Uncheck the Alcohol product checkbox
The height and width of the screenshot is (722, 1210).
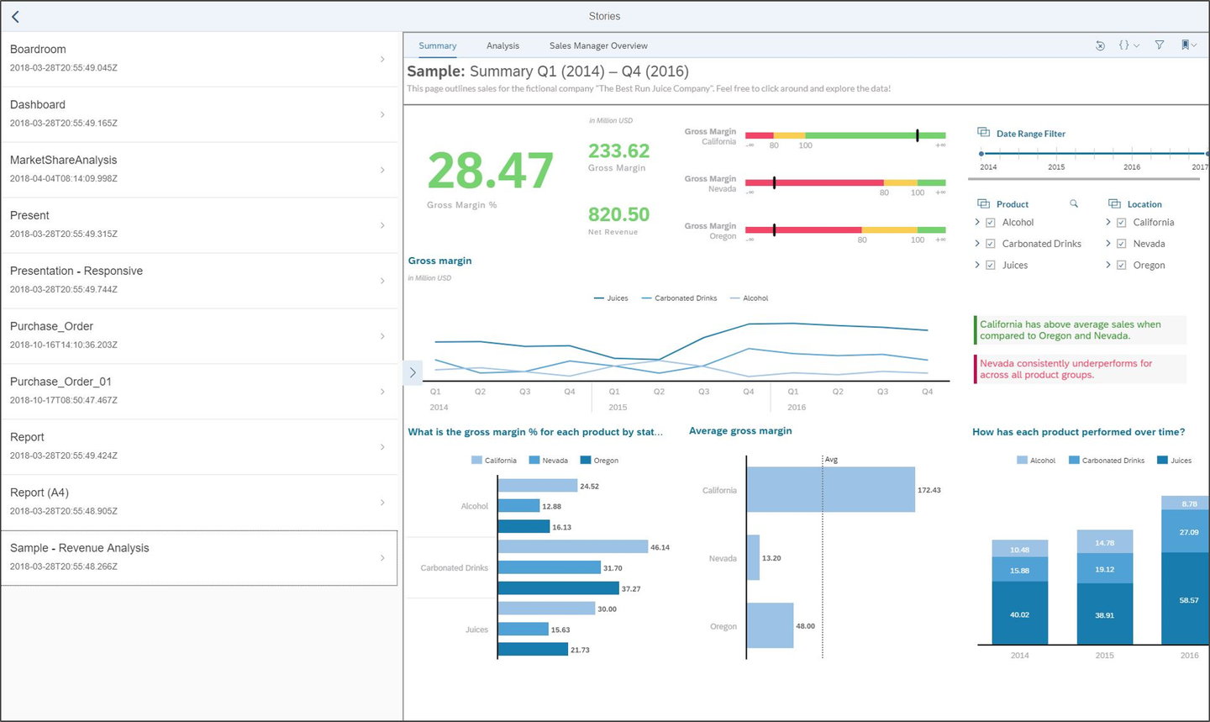[x=991, y=223]
